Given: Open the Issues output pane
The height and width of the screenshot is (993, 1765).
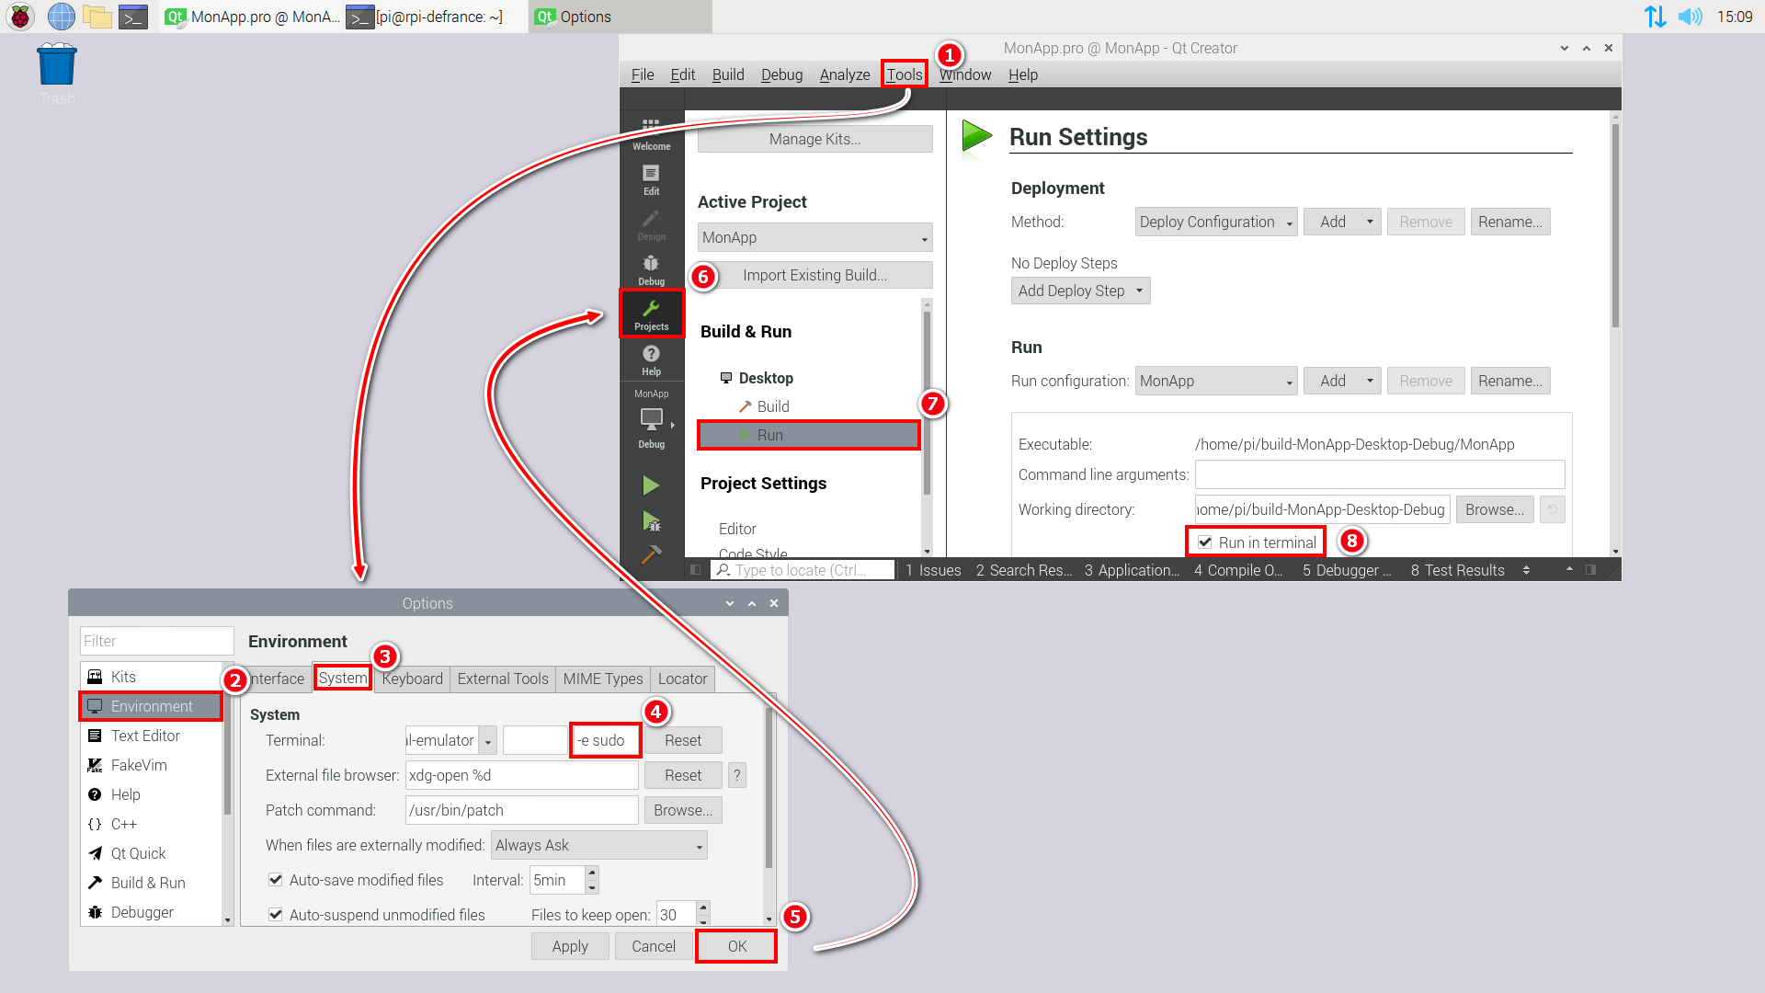Looking at the screenshot, I should tap(933, 570).
